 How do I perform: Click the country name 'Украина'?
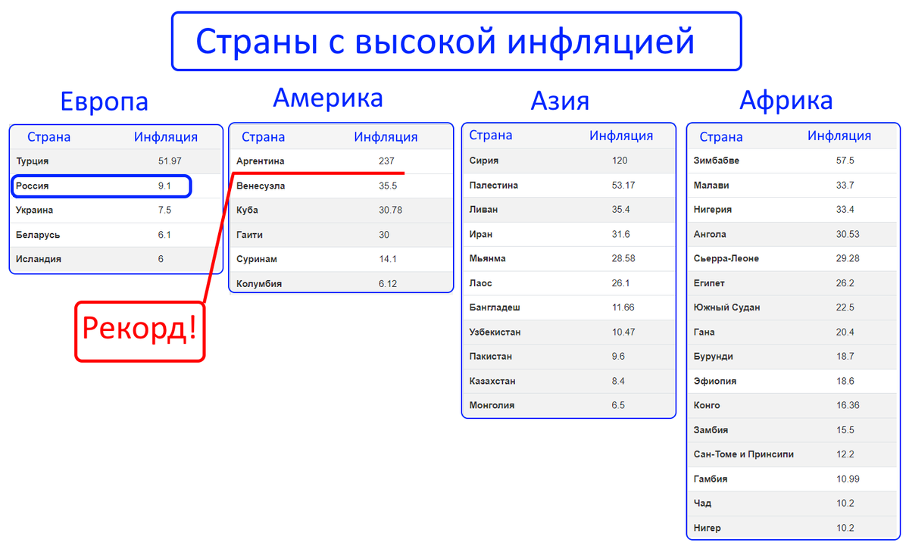(35, 210)
